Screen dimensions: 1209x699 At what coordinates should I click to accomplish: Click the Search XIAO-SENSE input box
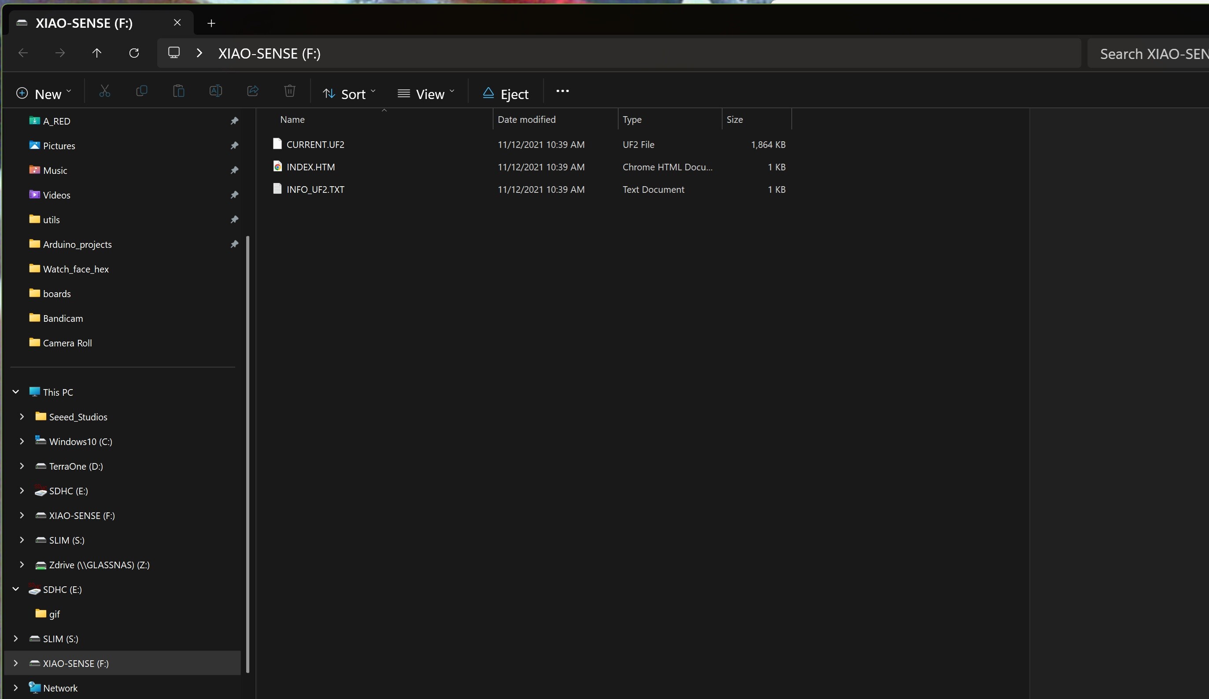(1151, 54)
